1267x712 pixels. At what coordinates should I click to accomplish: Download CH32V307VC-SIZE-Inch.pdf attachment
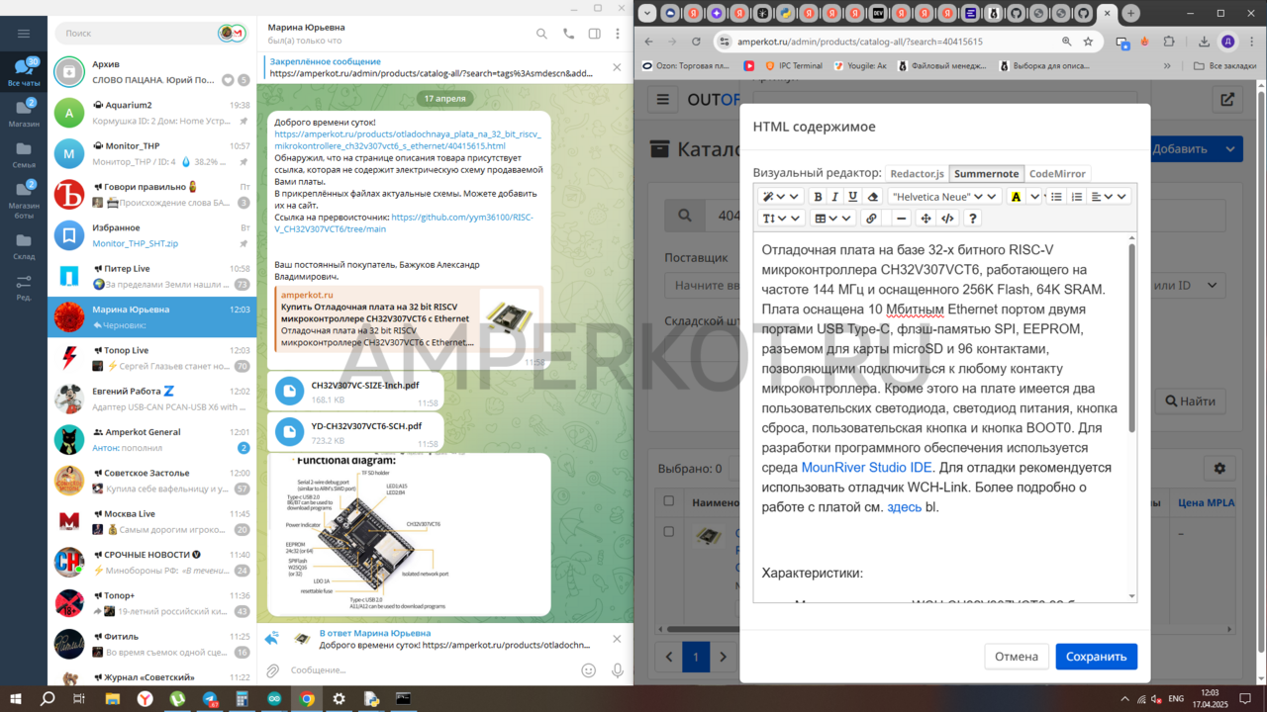click(x=290, y=392)
